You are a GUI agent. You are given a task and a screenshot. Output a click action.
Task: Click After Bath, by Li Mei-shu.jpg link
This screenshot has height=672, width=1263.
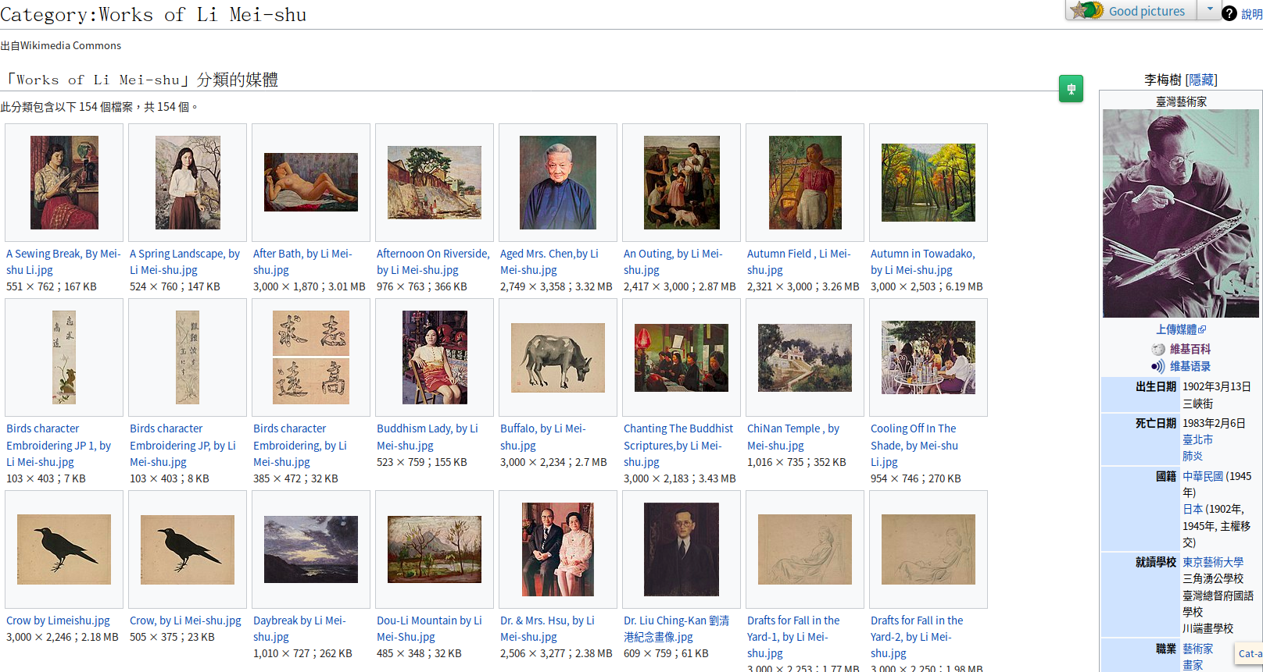click(x=302, y=261)
